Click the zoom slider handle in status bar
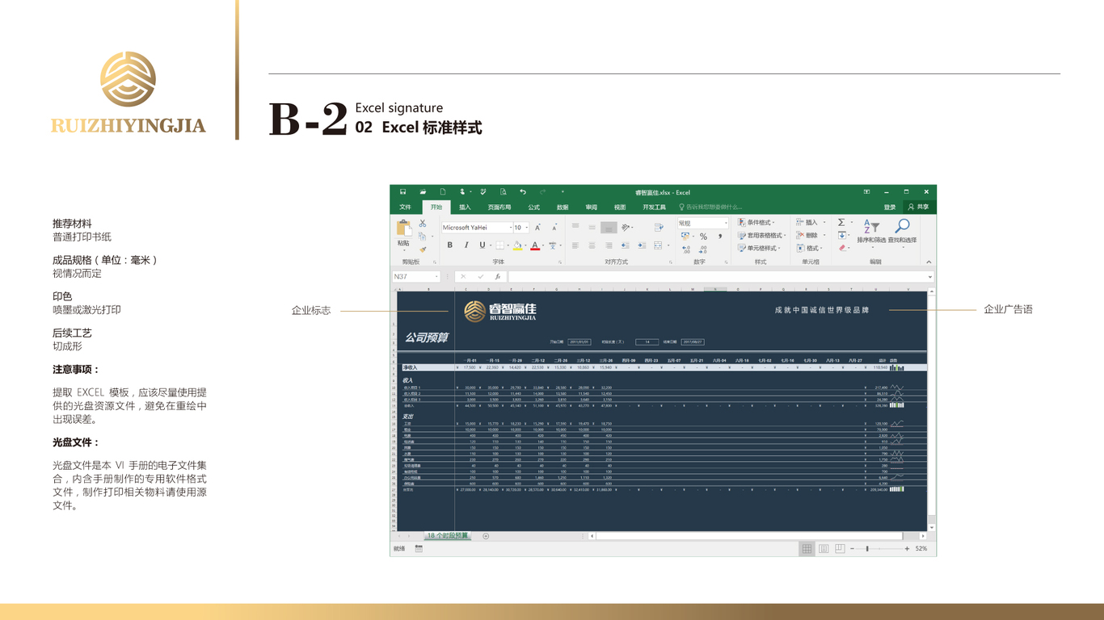Image resolution: width=1104 pixels, height=620 pixels. [x=867, y=549]
